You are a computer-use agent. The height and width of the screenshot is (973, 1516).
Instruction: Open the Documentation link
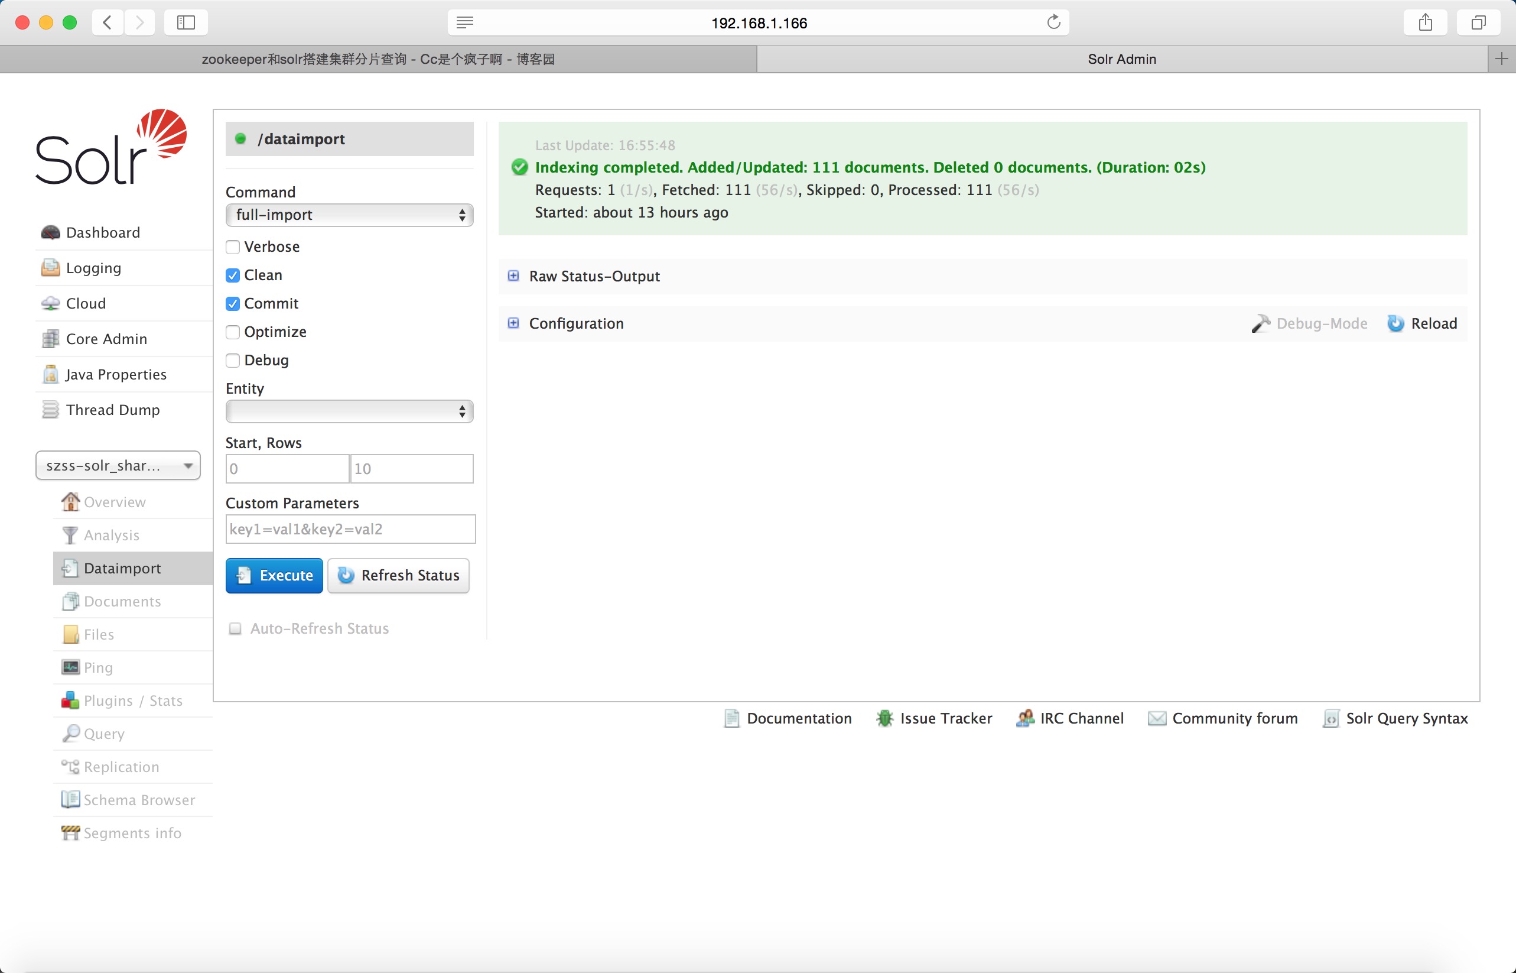point(788,718)
